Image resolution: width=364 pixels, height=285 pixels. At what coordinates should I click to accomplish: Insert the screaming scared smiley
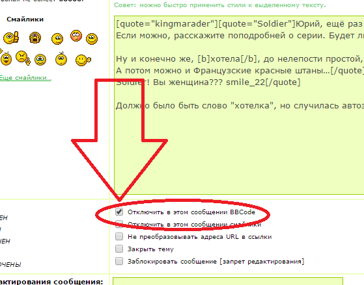tap(35, 38)
